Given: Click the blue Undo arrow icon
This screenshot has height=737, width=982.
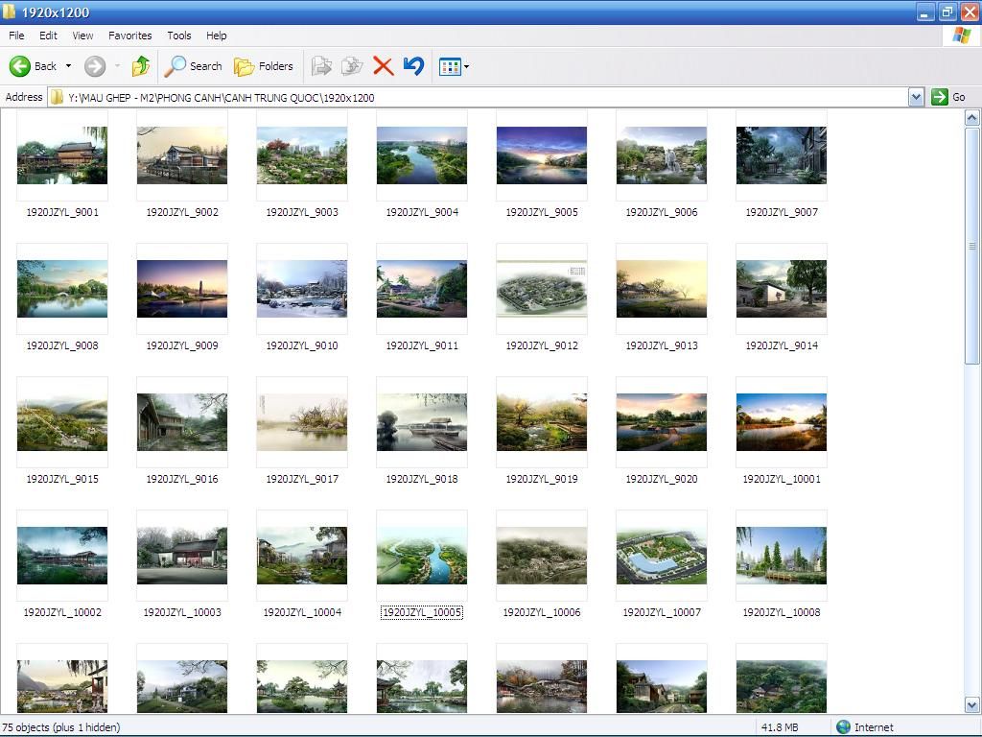Looking at the screenshot, I should click(x=413, y=66).
